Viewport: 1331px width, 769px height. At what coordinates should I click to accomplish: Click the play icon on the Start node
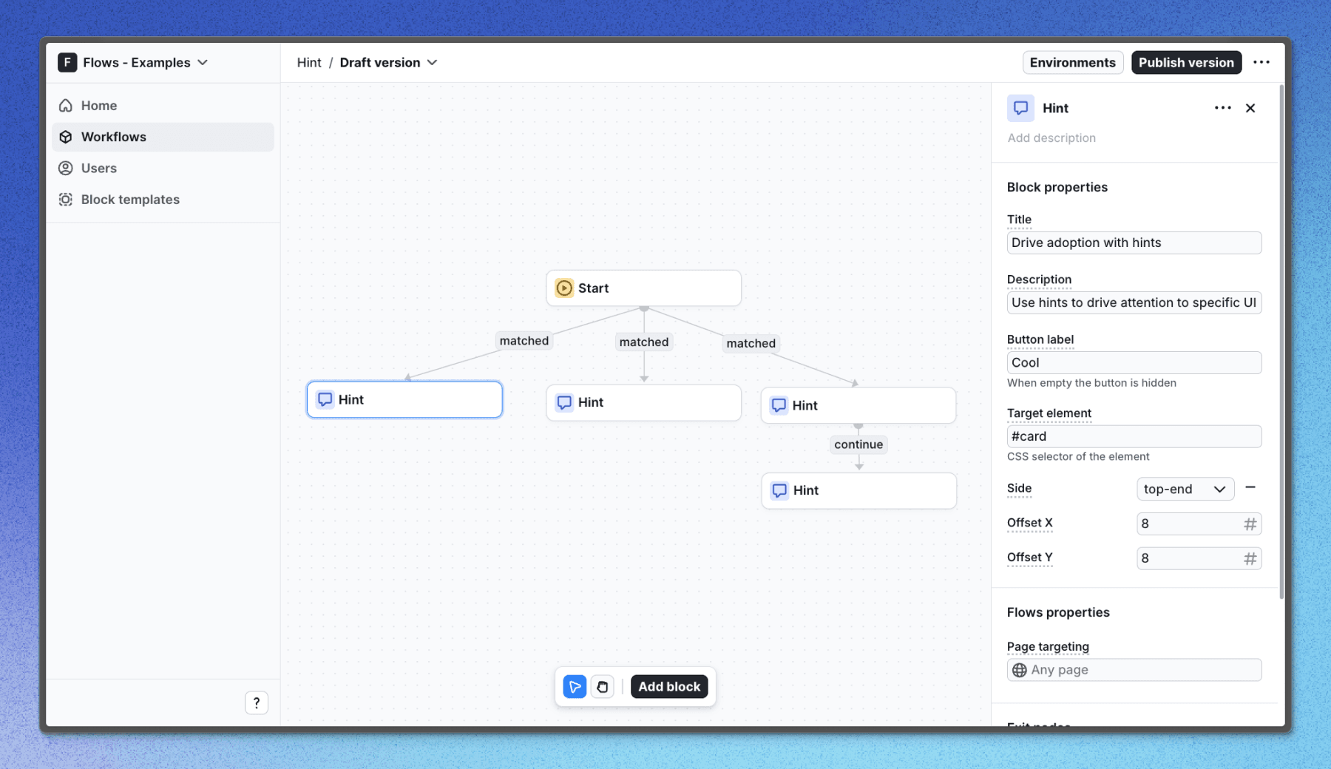pyautogui.click(x=563, y=288)
